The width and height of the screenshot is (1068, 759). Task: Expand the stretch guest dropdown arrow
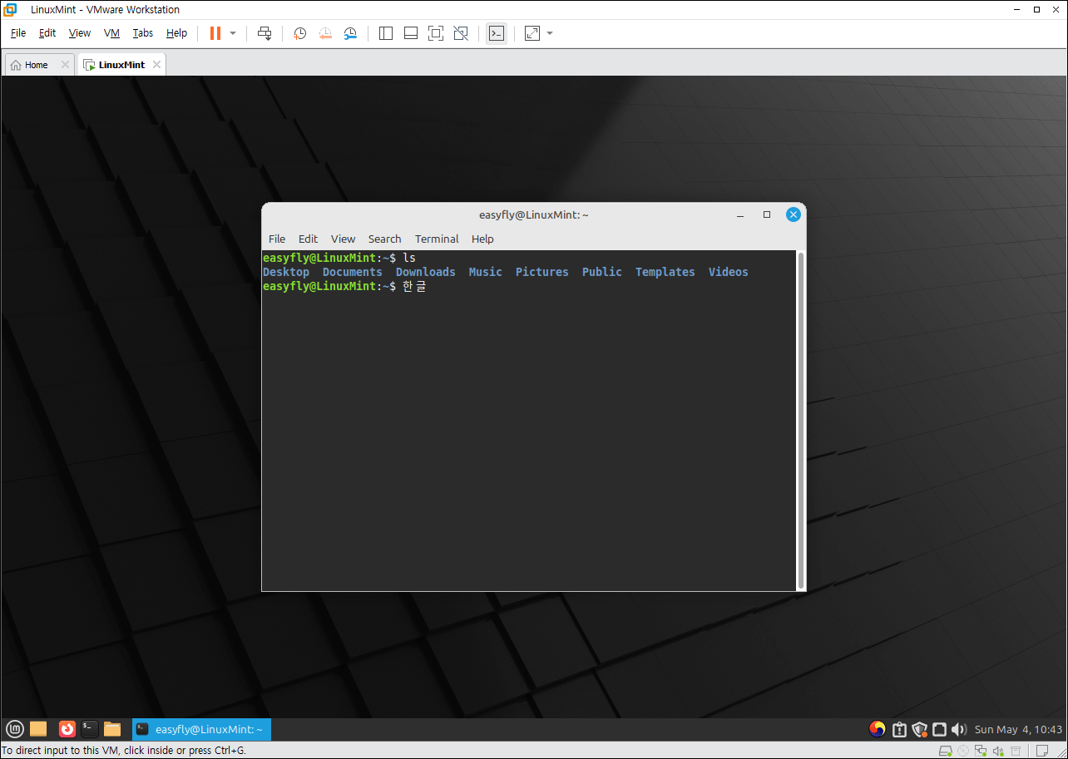[x=550, y=33]
